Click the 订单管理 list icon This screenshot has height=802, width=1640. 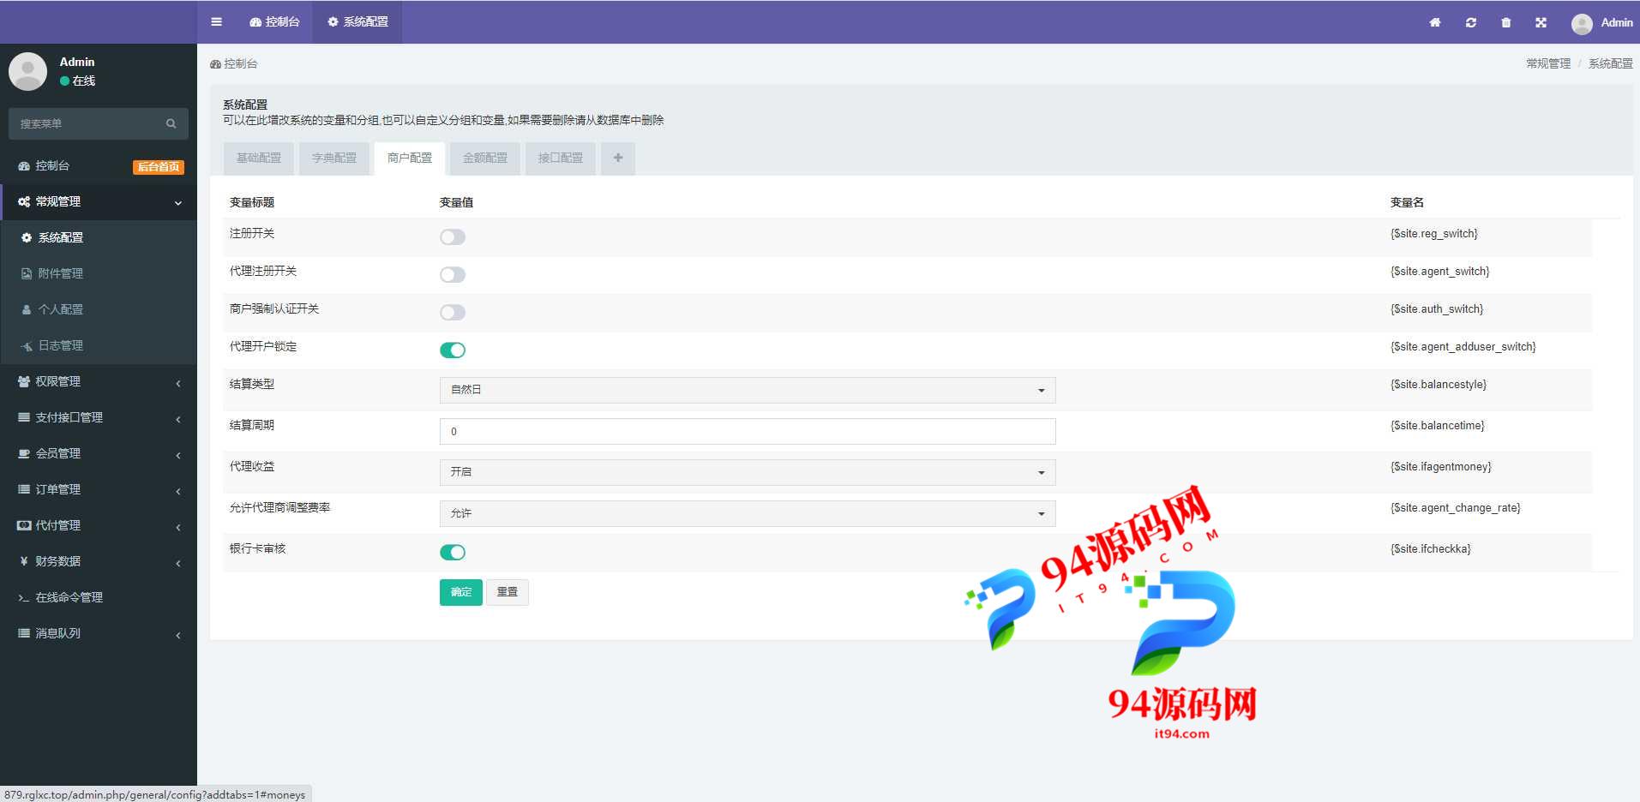pyautogui.click(x=24, y=489)
